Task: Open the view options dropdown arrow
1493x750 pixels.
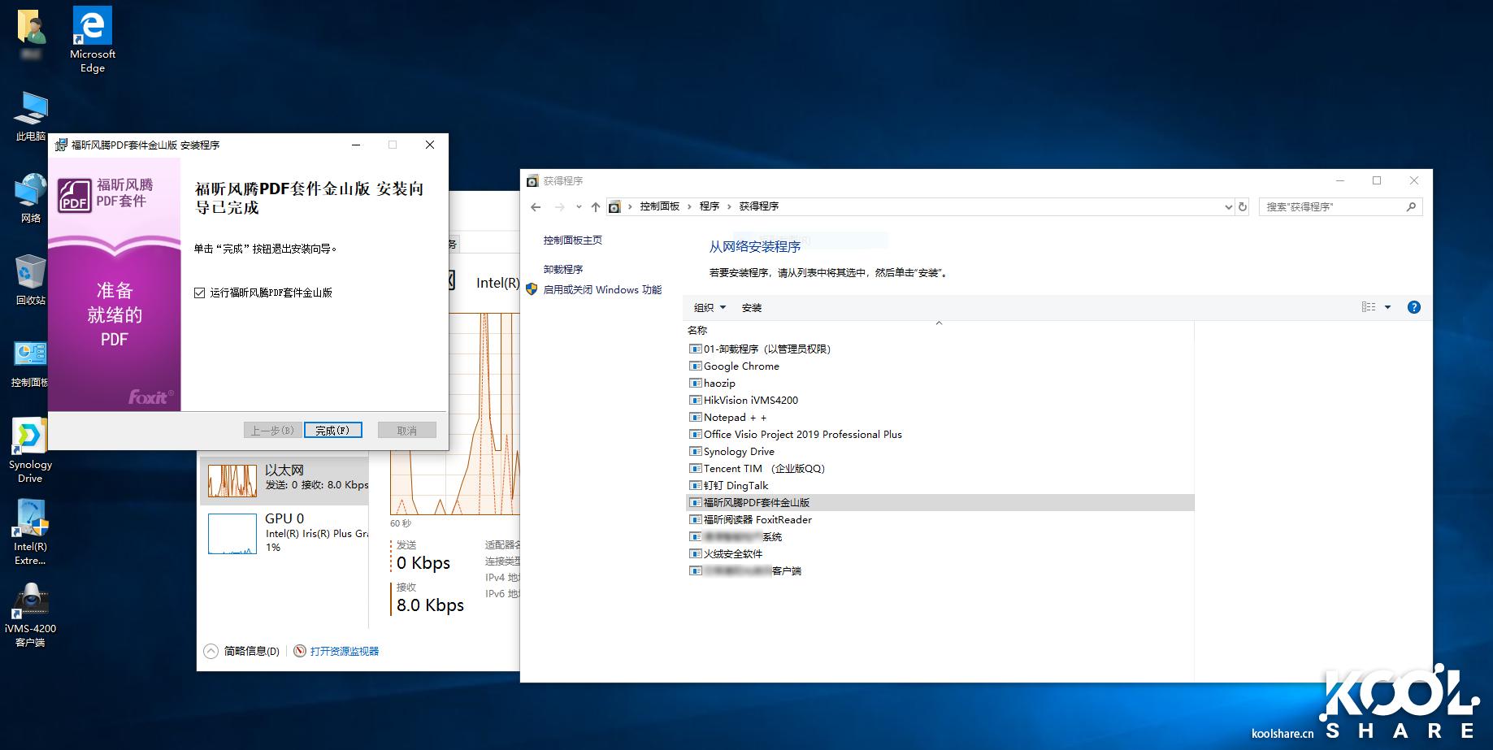Action: click(x=1387, y=307)
